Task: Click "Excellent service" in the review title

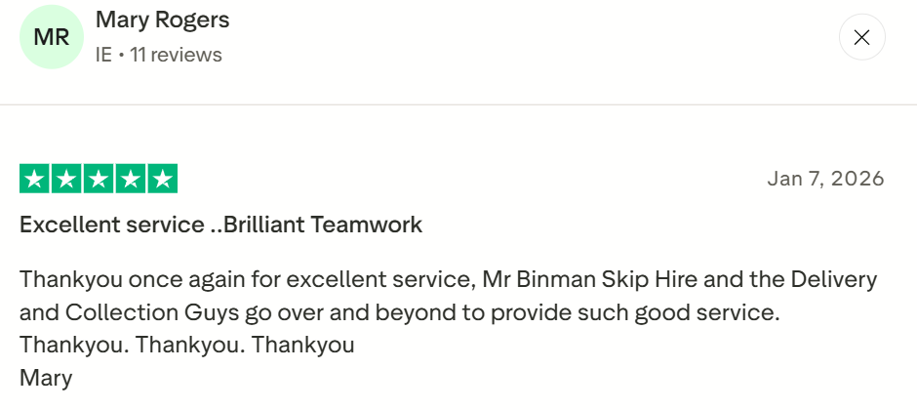Action: tap(111, 225)
